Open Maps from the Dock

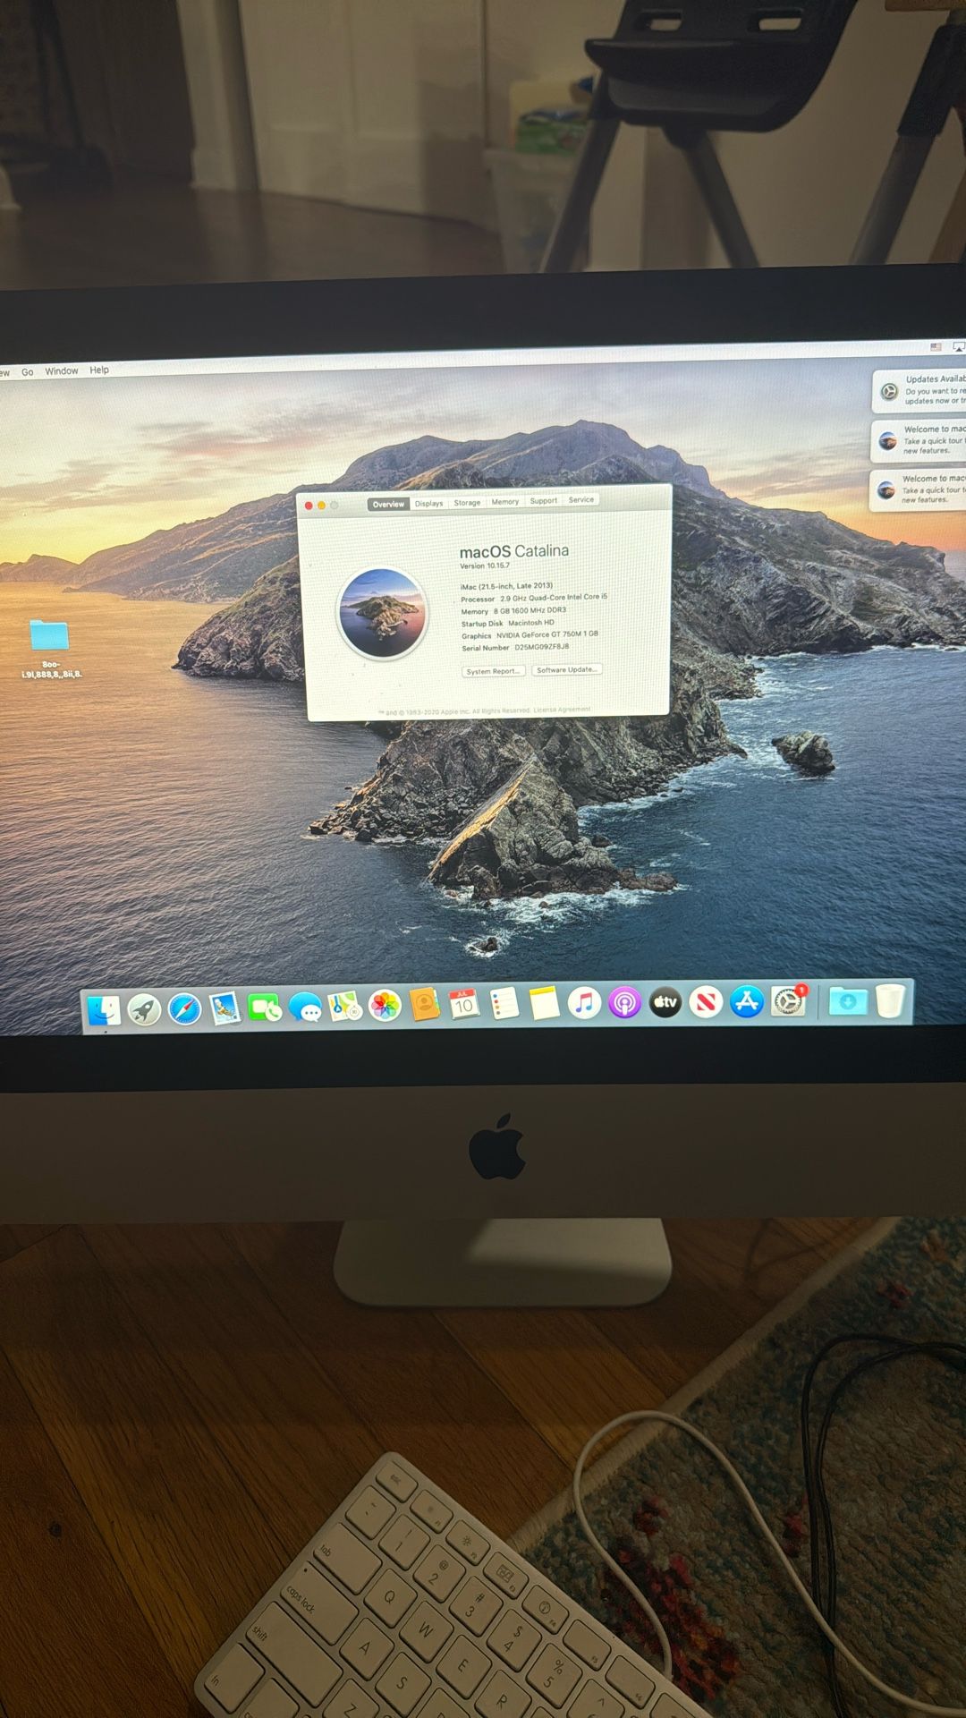(344, 1008)
